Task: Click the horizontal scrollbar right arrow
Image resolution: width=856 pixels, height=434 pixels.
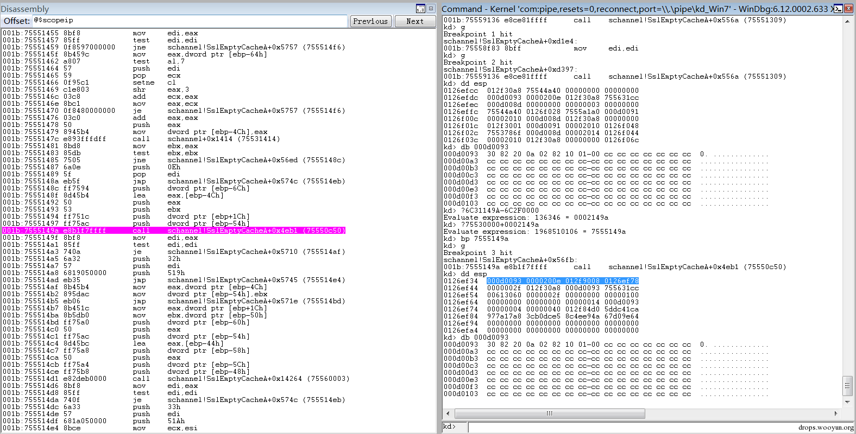Action: tap(836, 413)
